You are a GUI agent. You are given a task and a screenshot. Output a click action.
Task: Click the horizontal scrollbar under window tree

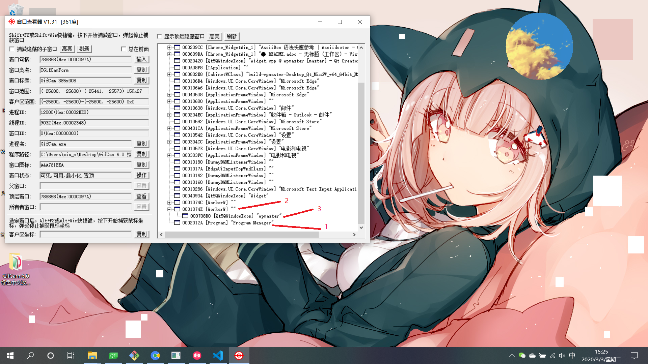coord(241,235)
